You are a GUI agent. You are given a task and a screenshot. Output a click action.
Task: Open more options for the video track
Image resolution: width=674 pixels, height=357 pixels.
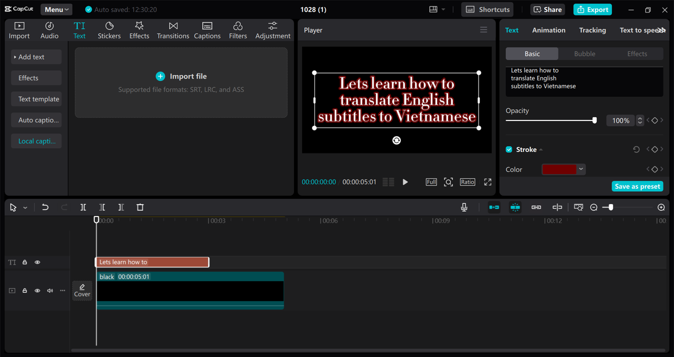click(63, 290)
